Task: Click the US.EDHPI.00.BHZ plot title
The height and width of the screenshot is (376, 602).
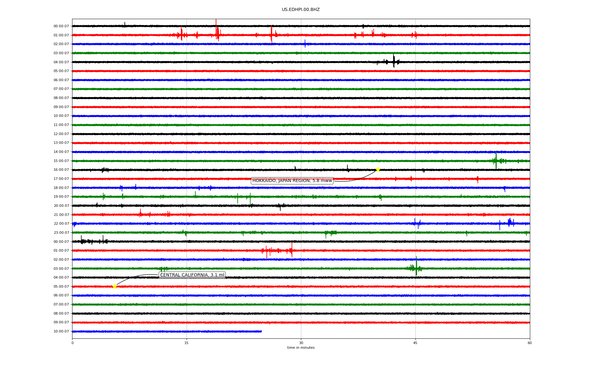Action: (x=301, y=10)
